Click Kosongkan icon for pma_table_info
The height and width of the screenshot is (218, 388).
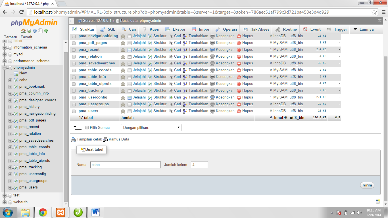point(212,77)
